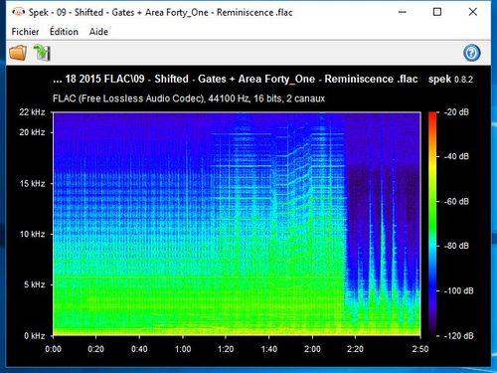Click the -120 dB scale label
The width and height of the screenshot is (497, 373).
click(458, 336)
